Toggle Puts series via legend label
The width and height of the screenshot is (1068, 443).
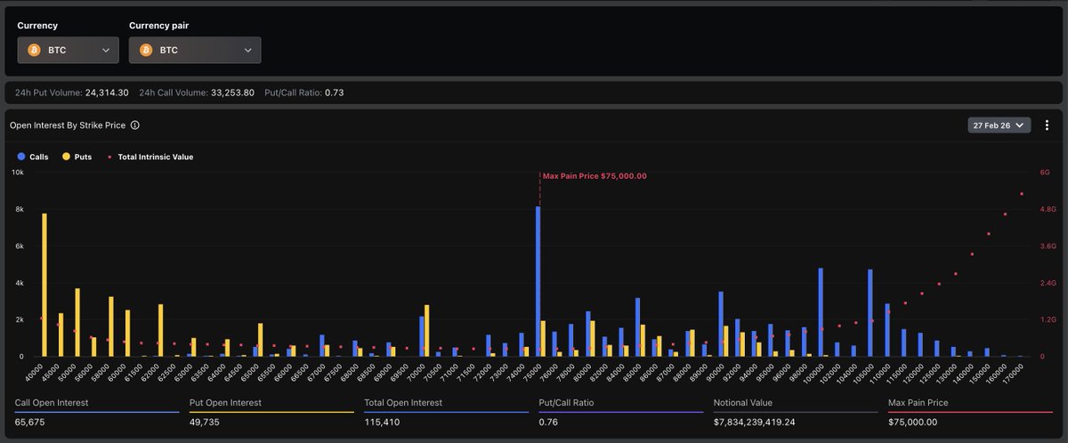(x=83, y=157)
